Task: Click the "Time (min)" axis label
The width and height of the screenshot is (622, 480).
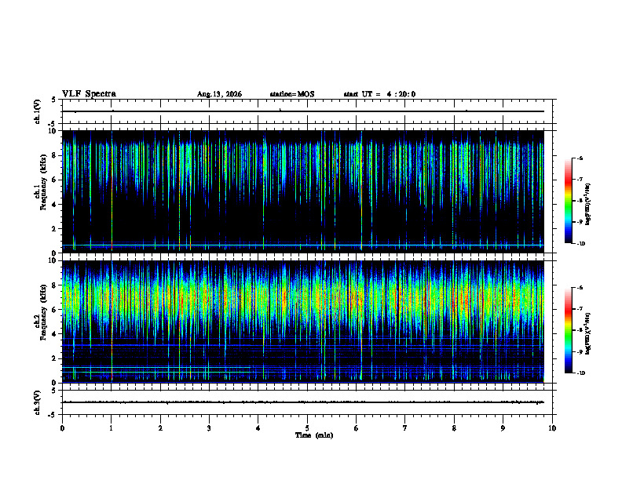Action: [314, 435]
